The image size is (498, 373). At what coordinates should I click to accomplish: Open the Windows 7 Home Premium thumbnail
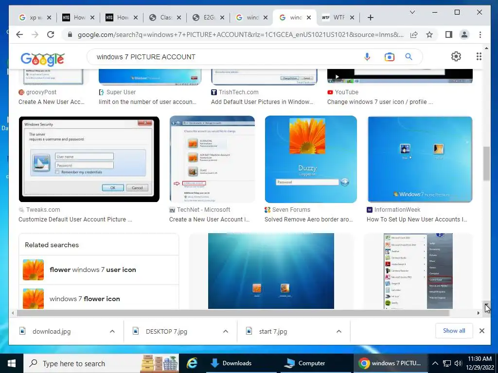420,159
